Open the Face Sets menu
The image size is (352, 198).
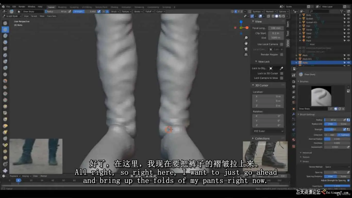click(x=52, y=16)
